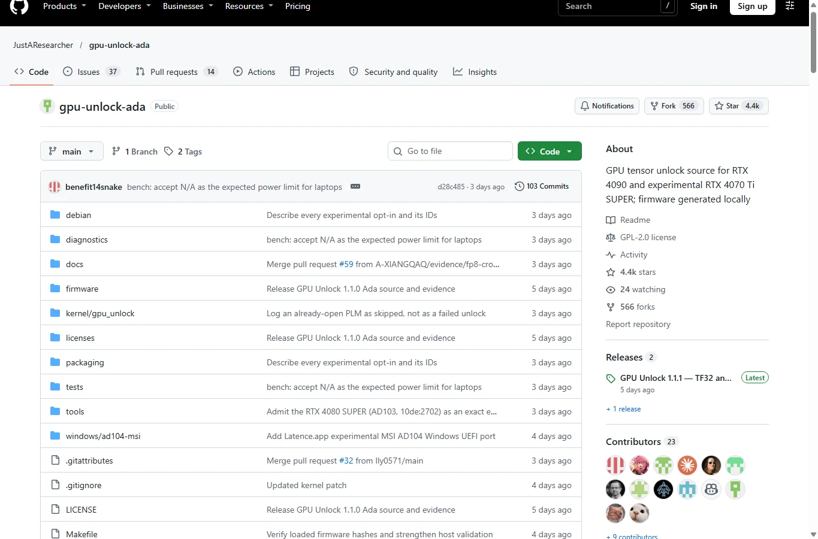
Task: Expand the commit message ellipsis button
Action: (x=355, y=186)
